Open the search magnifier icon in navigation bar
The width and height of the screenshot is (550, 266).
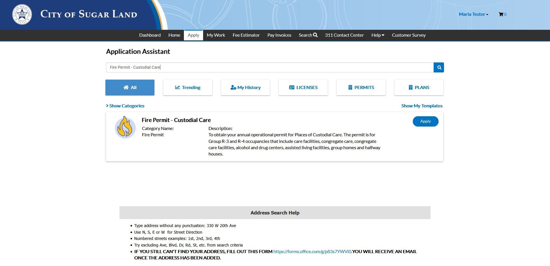pyautogui.click(x=315, y=35)
